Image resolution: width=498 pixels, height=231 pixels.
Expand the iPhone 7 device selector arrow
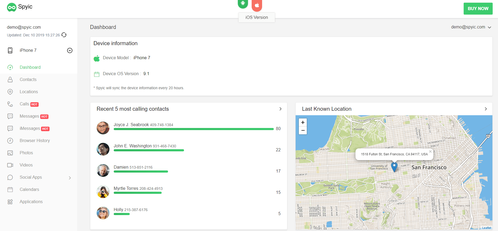pyautogui.click(x=70, y=50)
